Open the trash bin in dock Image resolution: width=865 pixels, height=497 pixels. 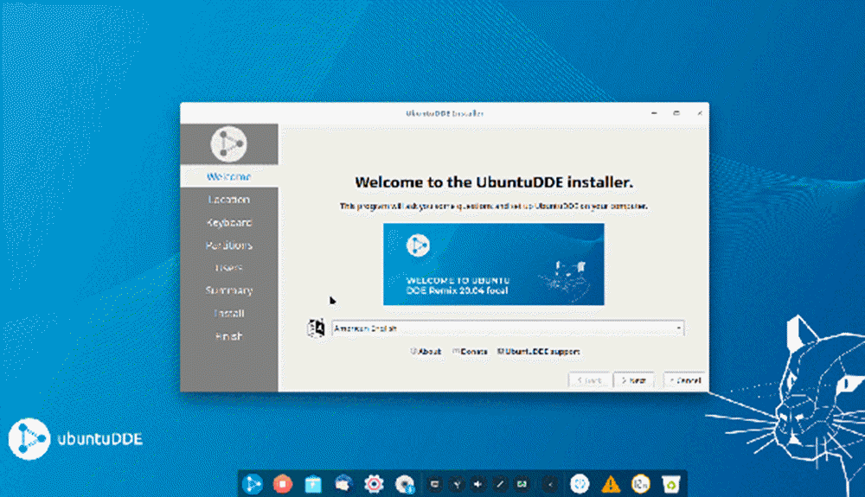tap(671, 484)
